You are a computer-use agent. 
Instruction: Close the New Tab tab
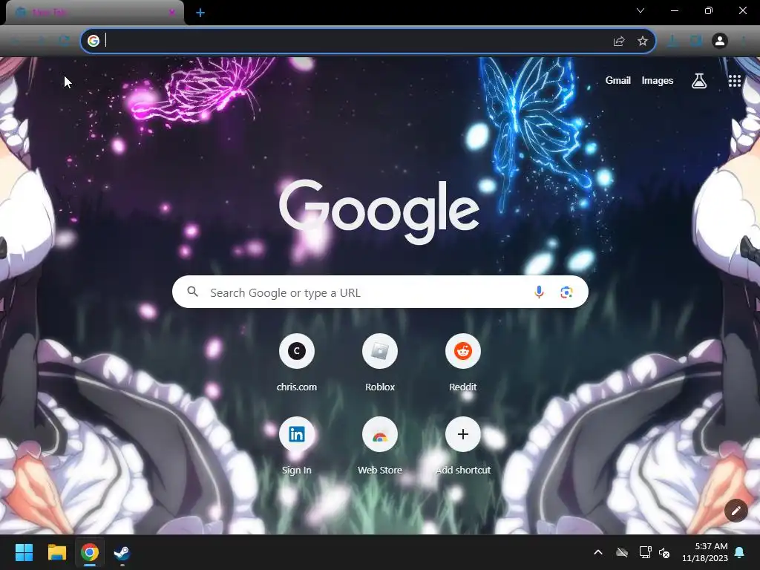coord(171,12)
